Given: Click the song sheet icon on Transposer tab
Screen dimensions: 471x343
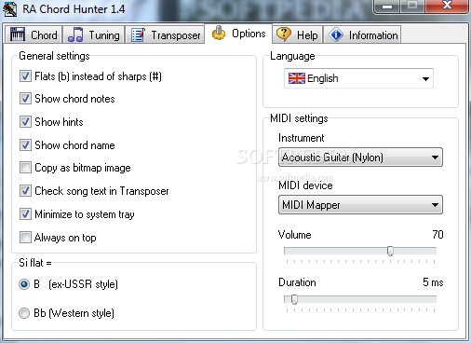Looking at the screenshot, I should [x=138, y=34].
